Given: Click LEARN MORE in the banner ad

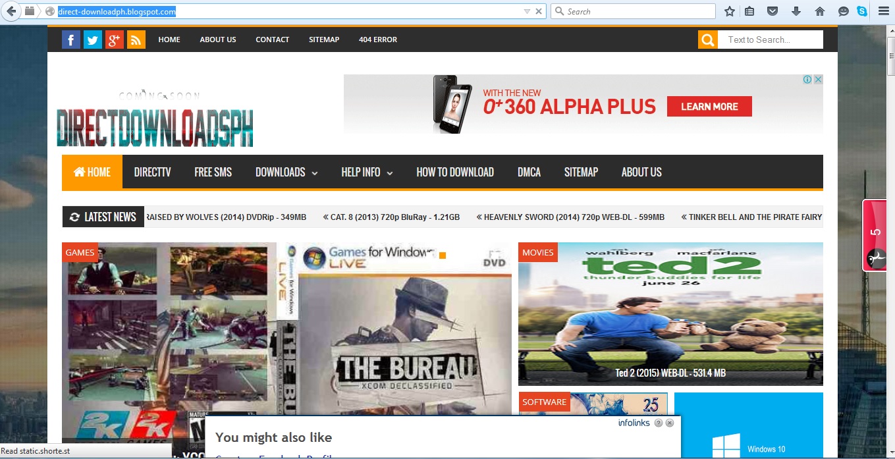Looking at the screenshot, I should click(x=709, y=107).
